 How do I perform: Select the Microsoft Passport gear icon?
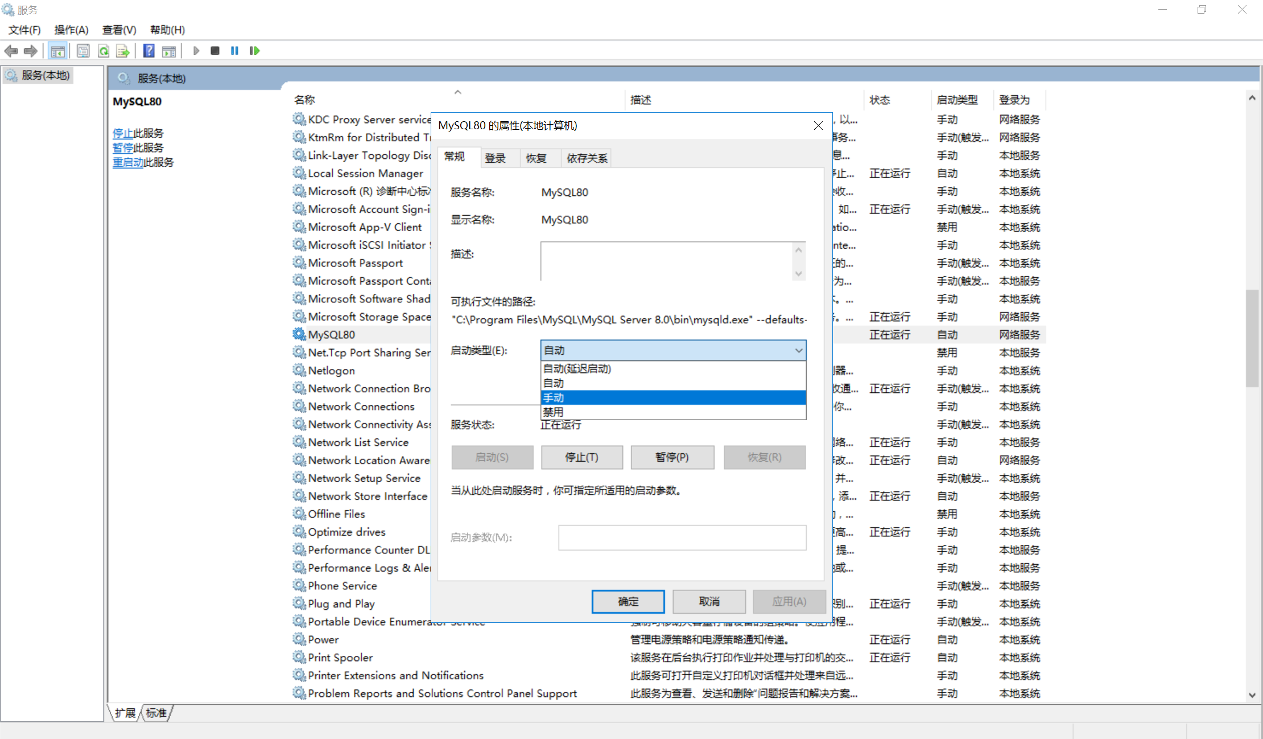click(x=299, y=262)
